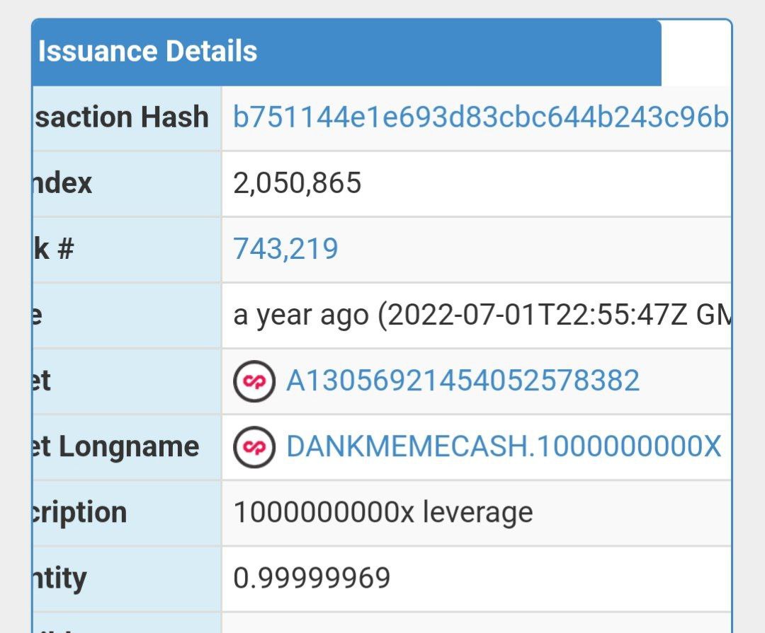Open asset A13056921454052578382 link
Screen dimensions: 765x633
tap(463, 381)
